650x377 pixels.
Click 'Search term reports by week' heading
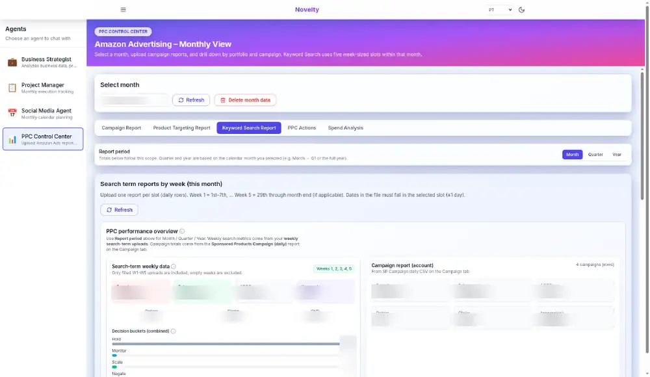161,184
